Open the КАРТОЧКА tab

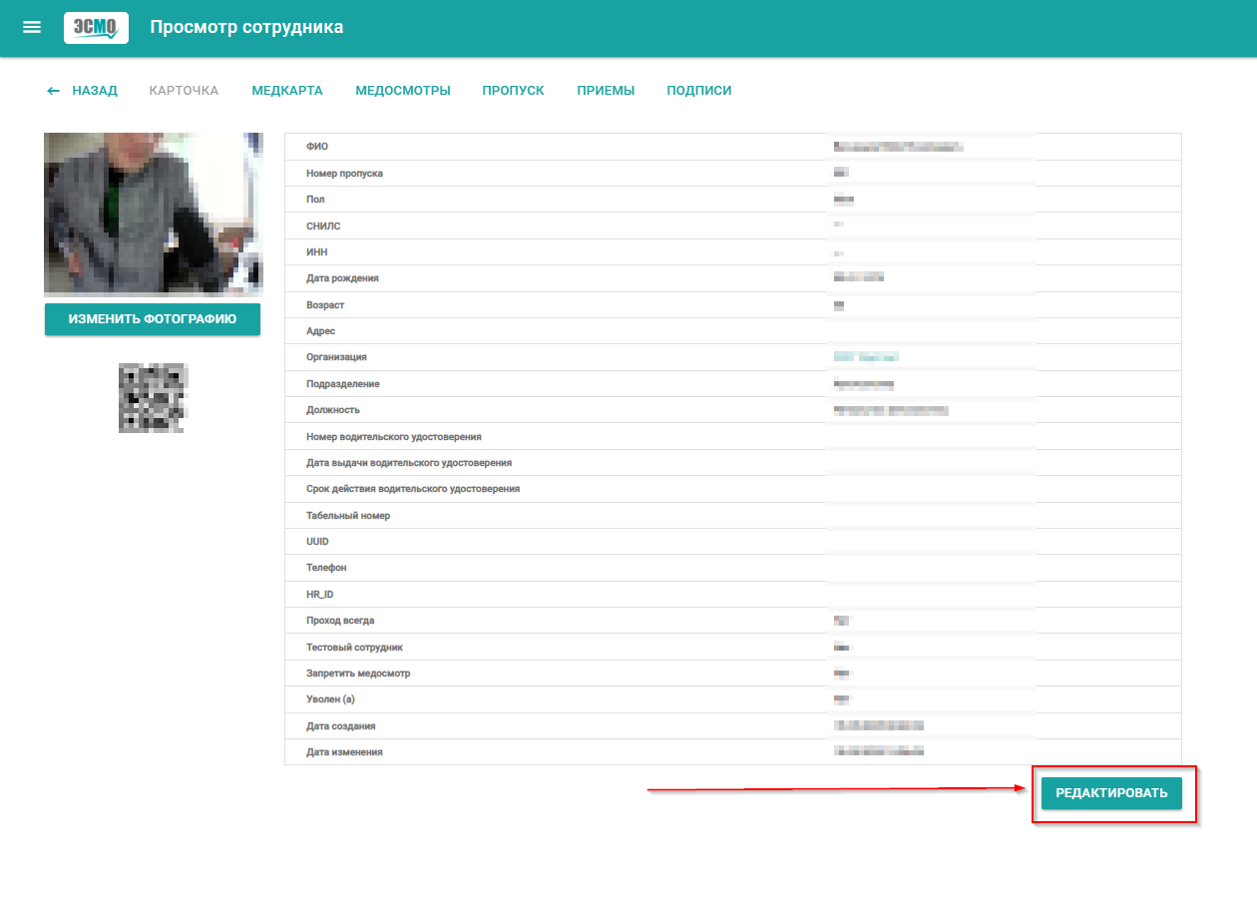pyautogui.click(x=184, y=91)
